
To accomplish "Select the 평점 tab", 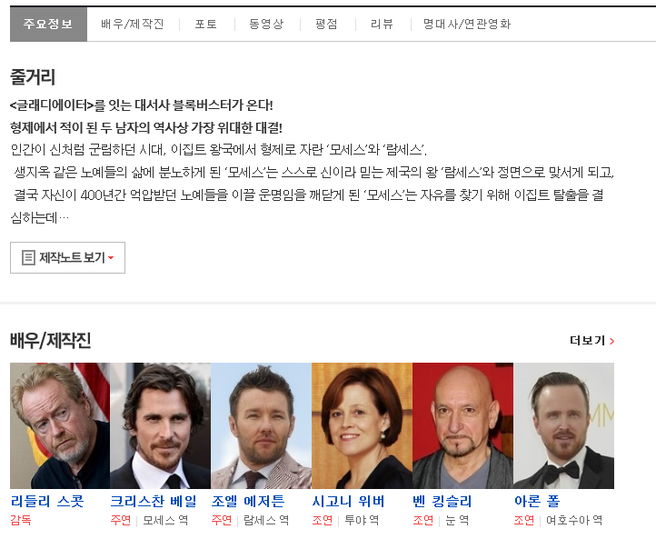I will (x=326, y=24).
